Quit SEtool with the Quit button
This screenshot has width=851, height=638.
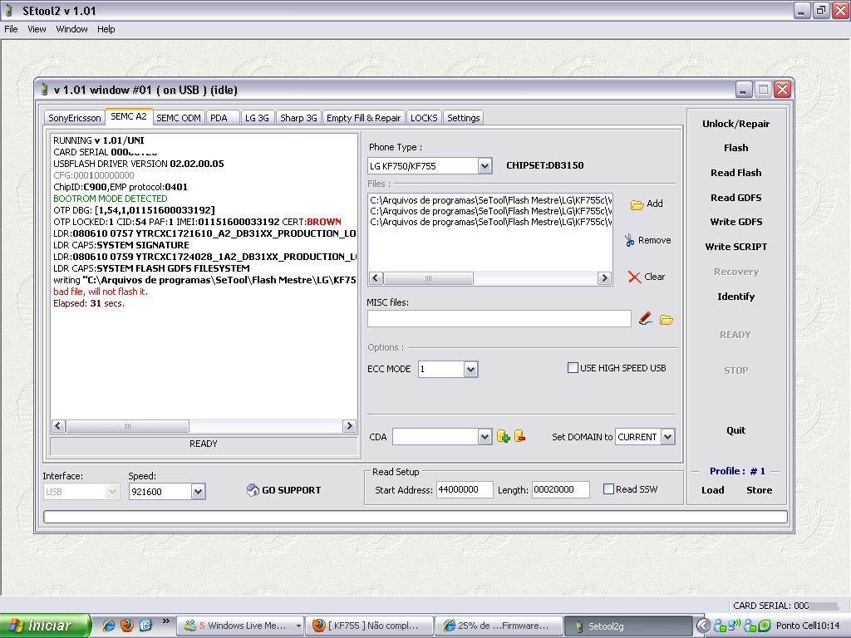(736, 430)
